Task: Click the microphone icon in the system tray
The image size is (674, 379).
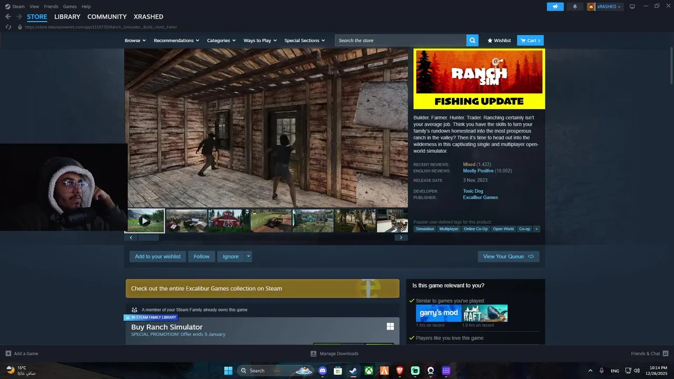Action: 601,371
